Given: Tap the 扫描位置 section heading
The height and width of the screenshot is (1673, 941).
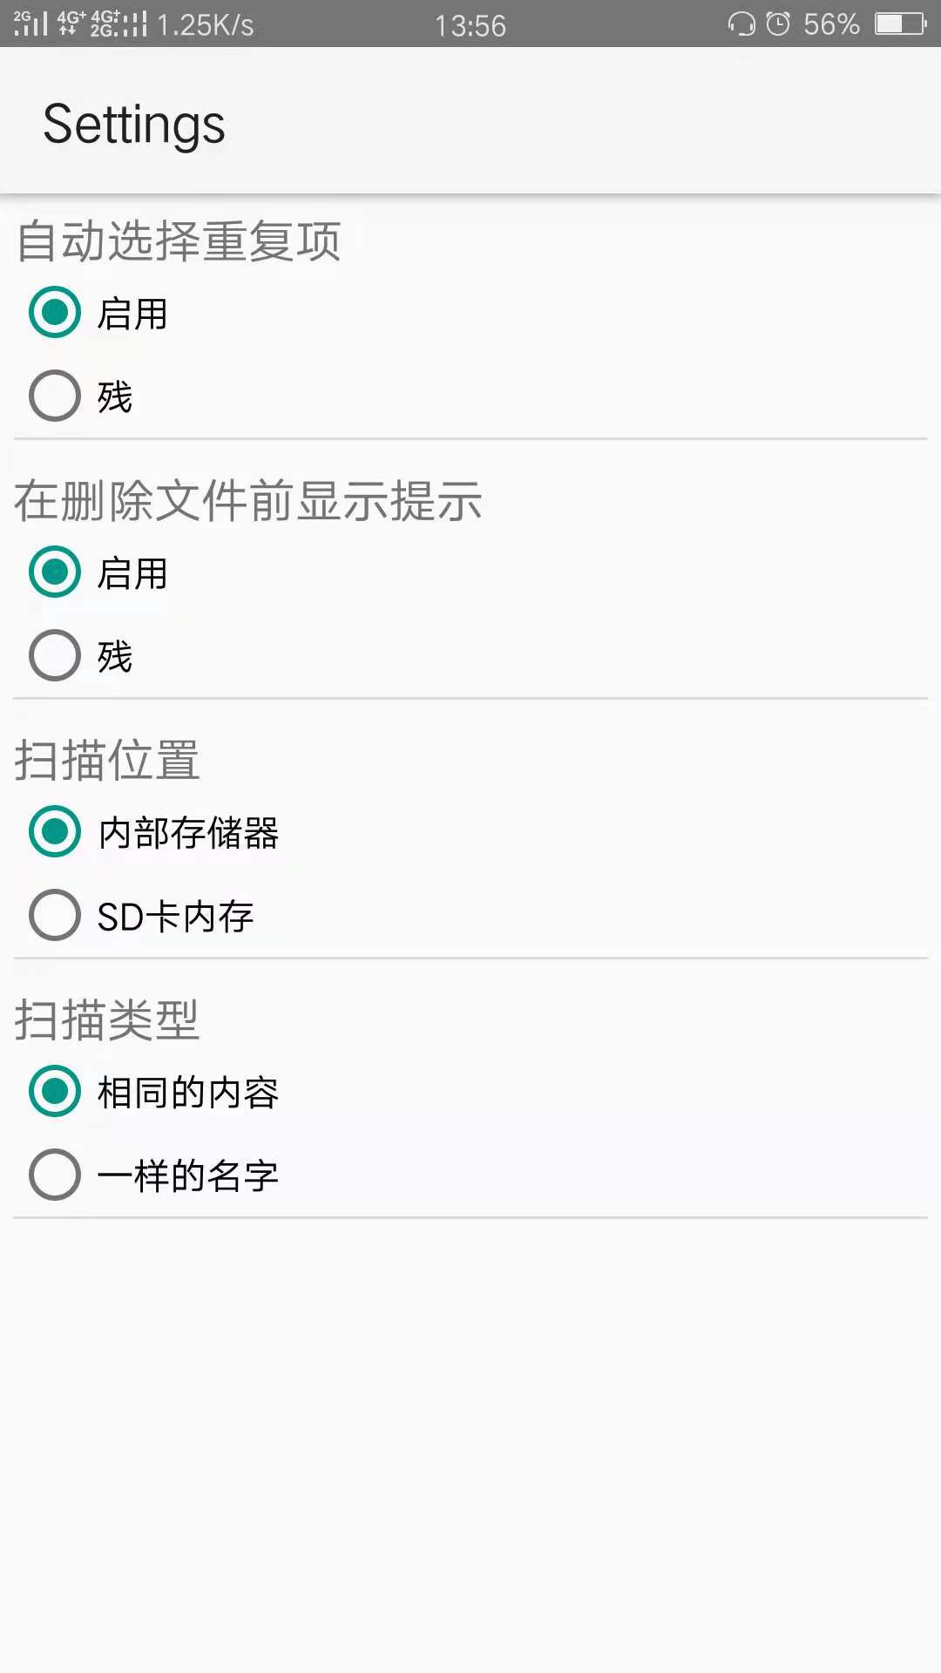Looking at the screenshot, I should [107, 760].
